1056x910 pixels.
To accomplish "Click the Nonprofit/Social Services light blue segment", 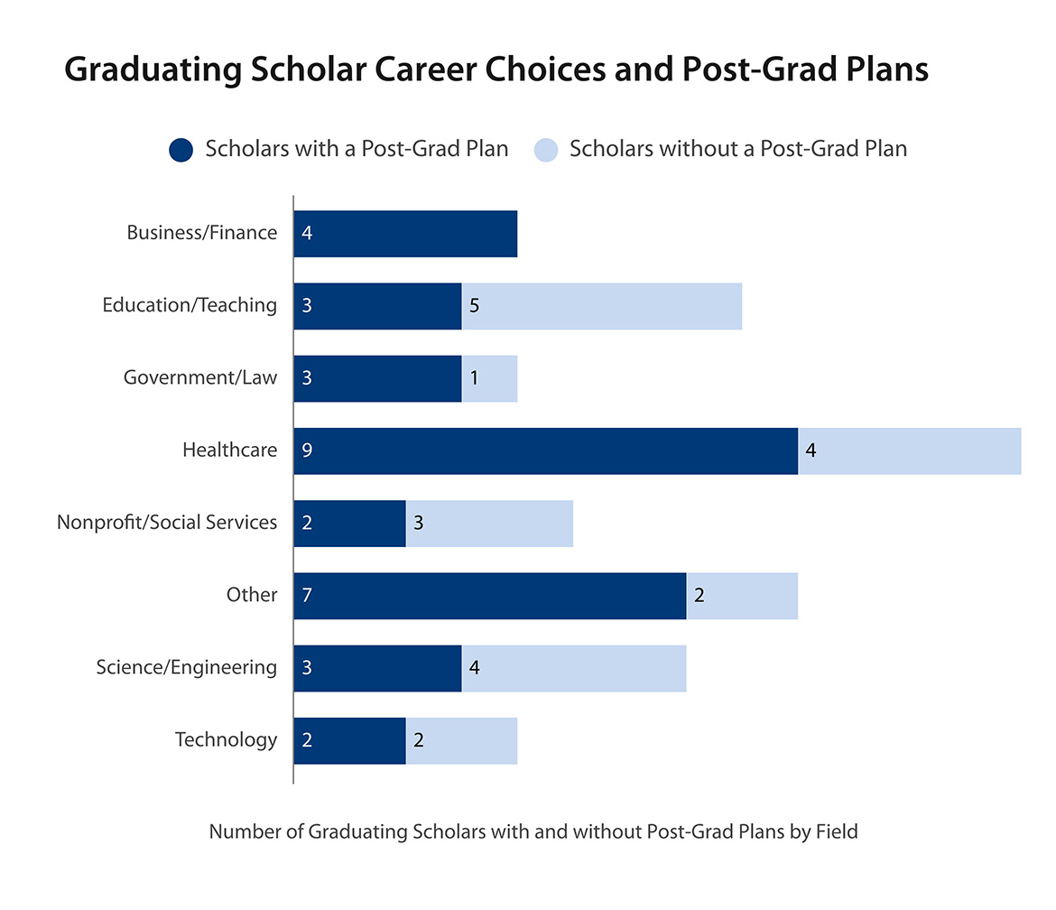I will 489,524.
